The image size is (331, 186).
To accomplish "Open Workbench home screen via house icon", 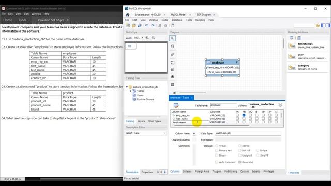I will (x=128, y=15).
